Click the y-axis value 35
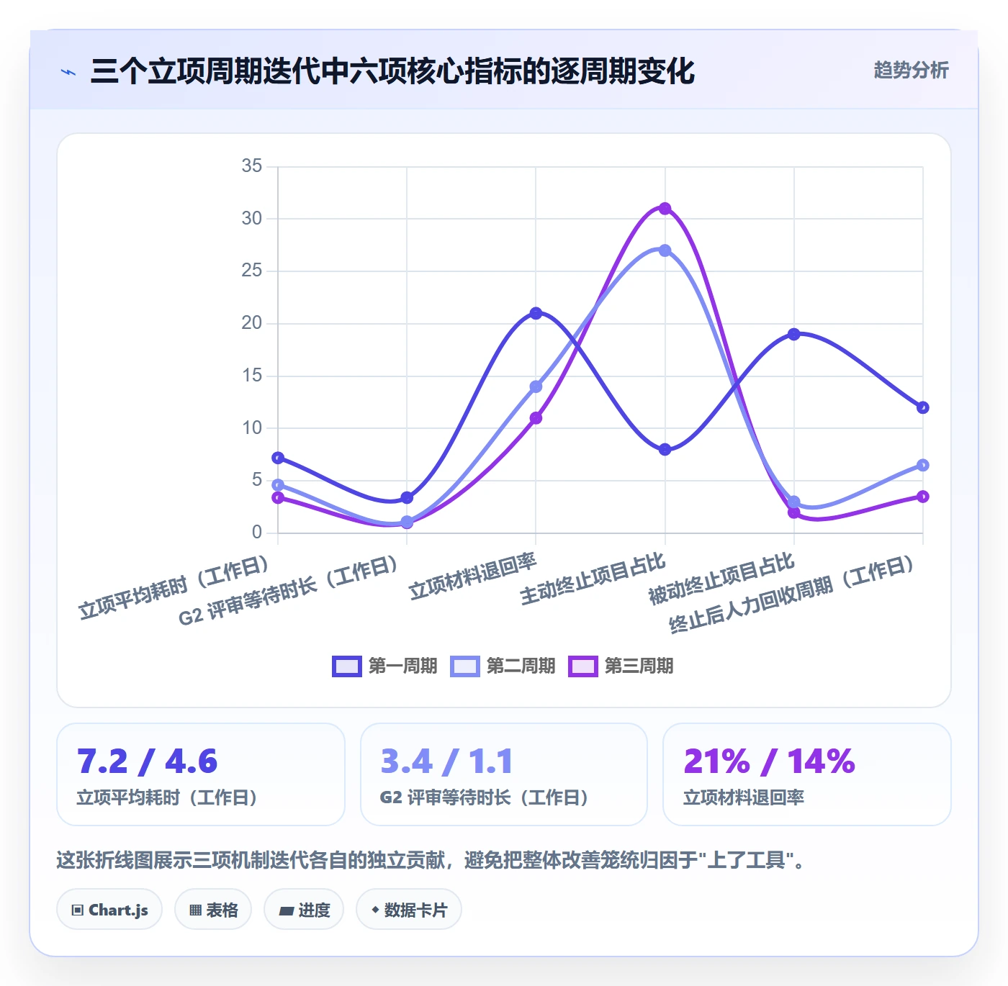The image size is (1008, 986). (x=252, y=166)
